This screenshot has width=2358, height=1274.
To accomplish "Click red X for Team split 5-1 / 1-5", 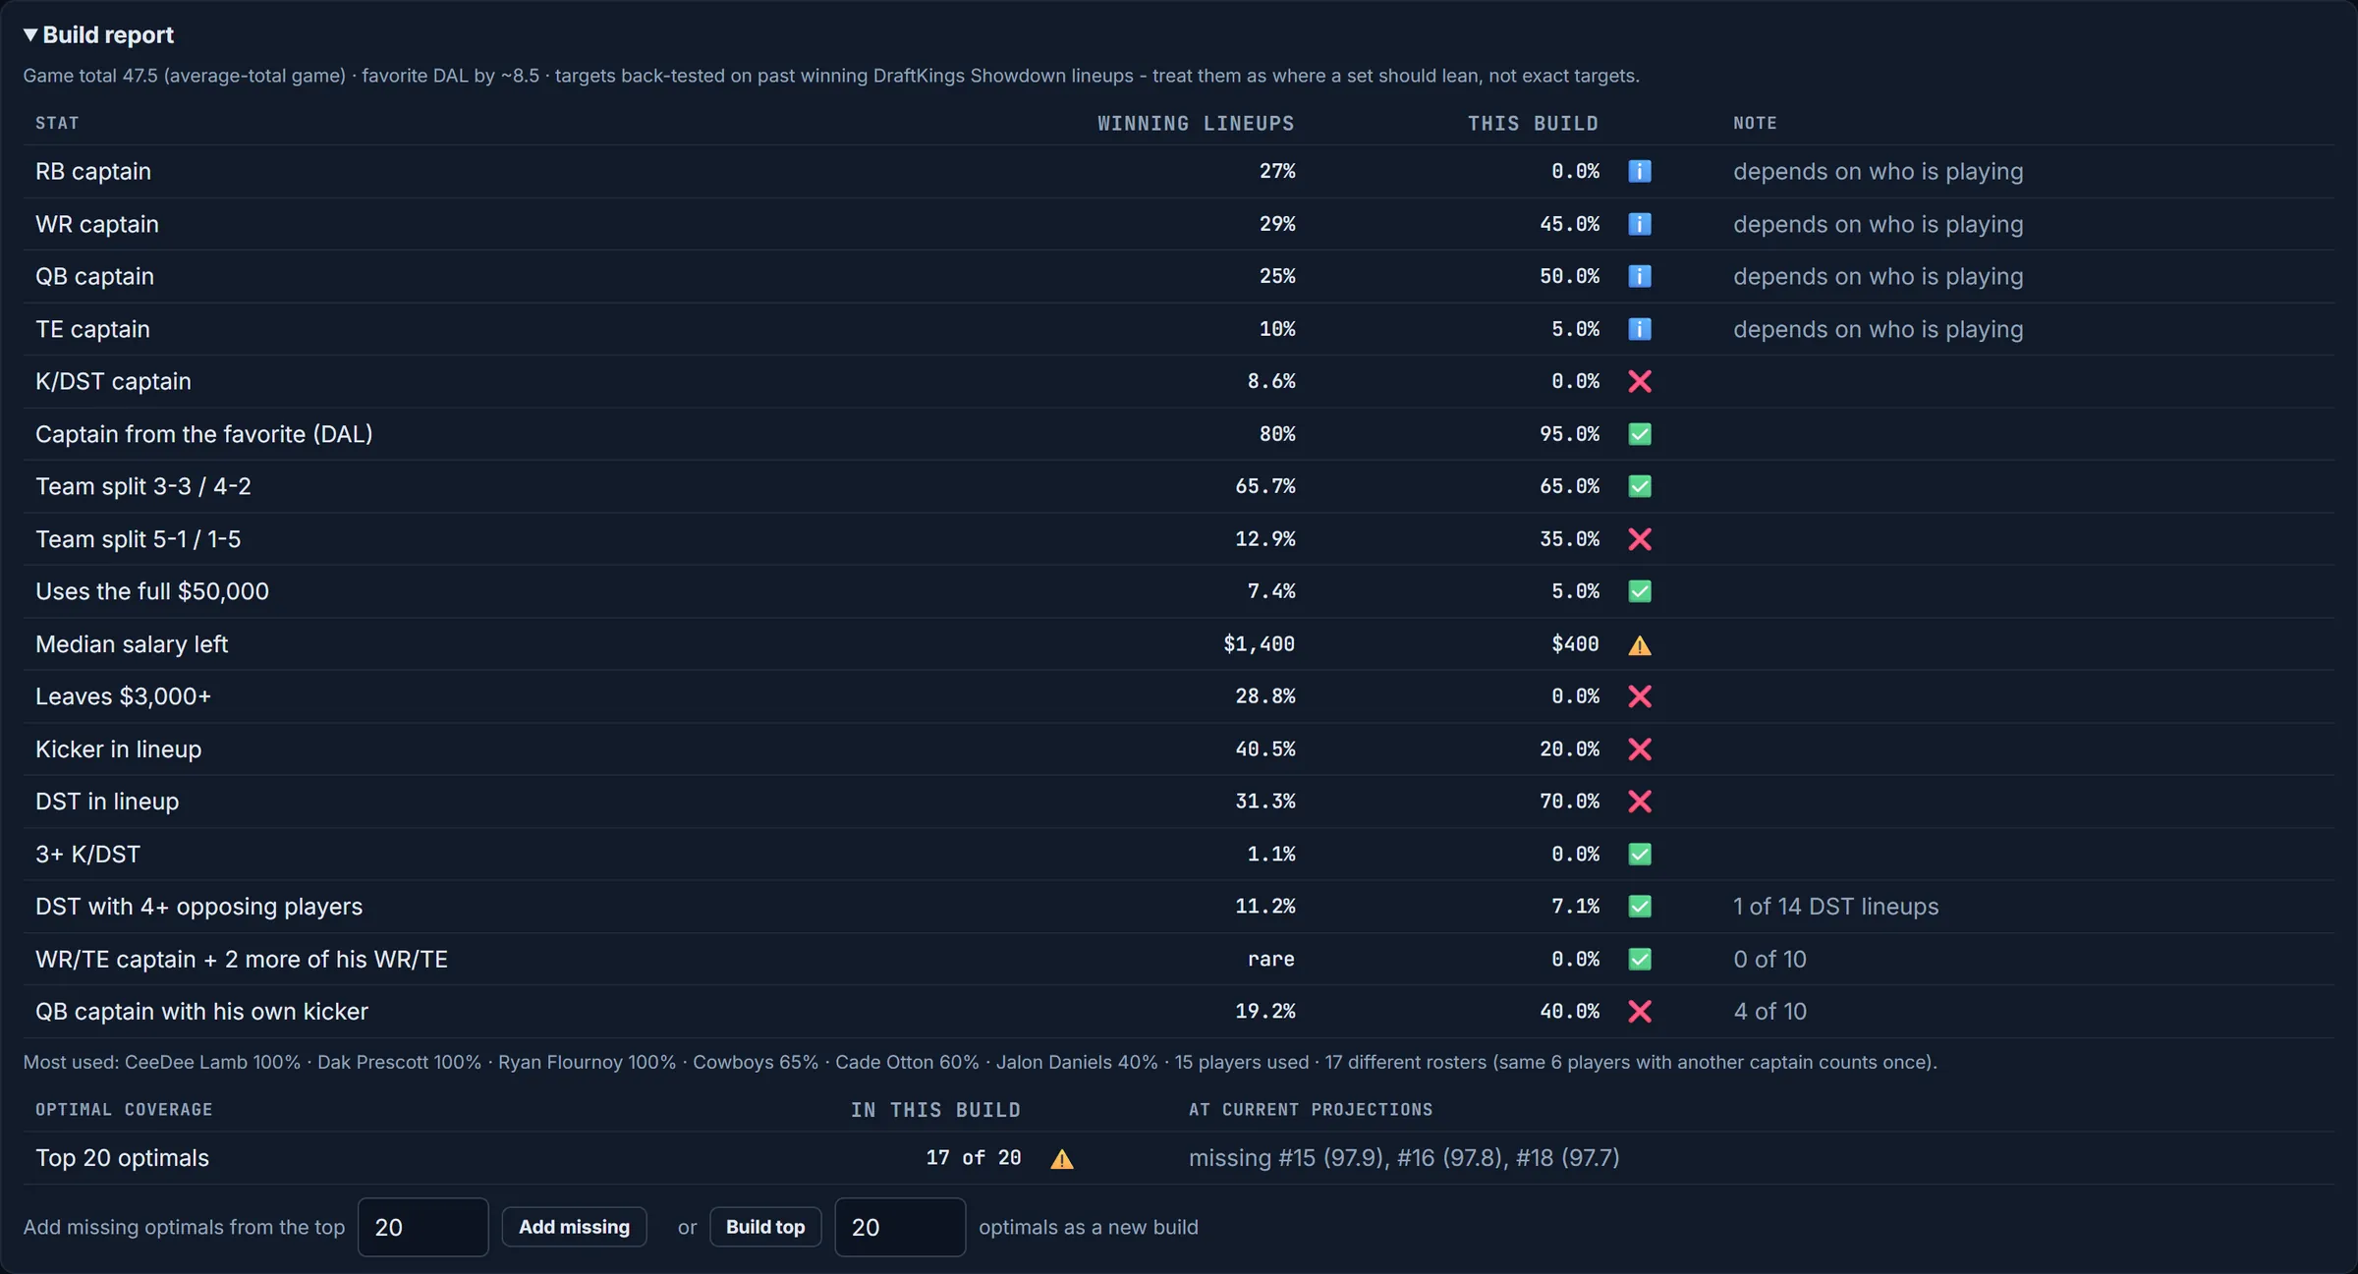I will point(1639,539).
